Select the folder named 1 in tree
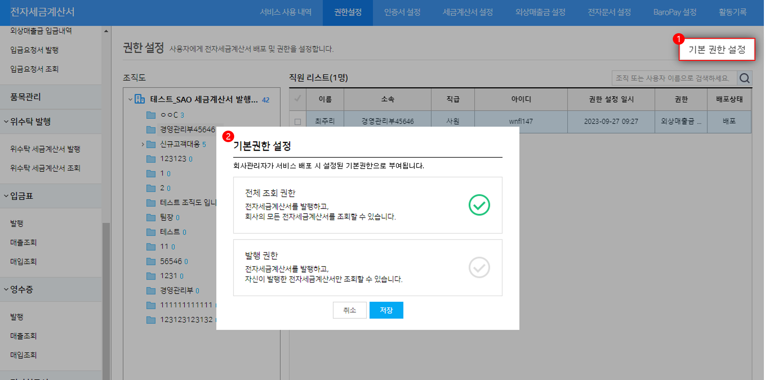The width and height of the screenshot is (769, 380). pyautogui.click(x=165, y=174)
